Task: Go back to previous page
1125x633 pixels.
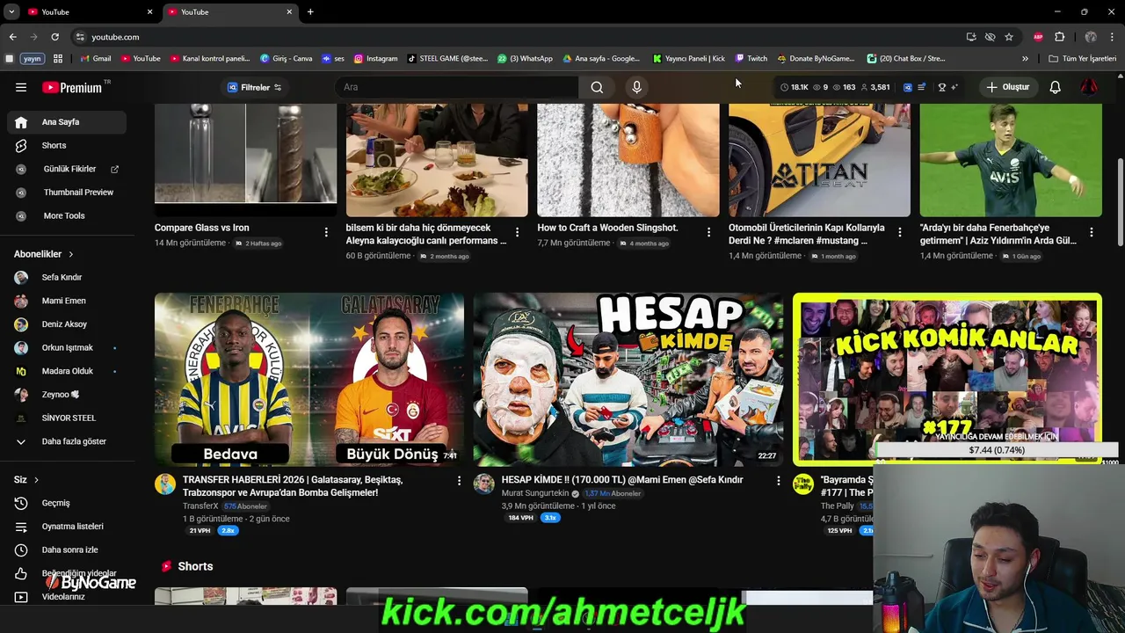Action: [x=12, y=37]
